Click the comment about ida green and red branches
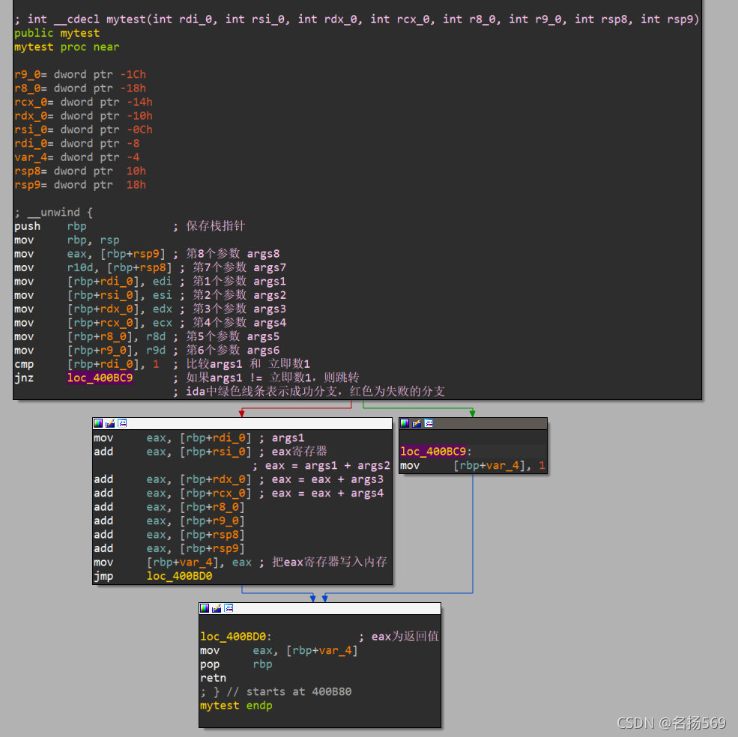This screenshot has height=737, width=738. tap(309, 391)
